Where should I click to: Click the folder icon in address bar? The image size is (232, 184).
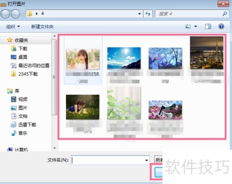(30, 14)
